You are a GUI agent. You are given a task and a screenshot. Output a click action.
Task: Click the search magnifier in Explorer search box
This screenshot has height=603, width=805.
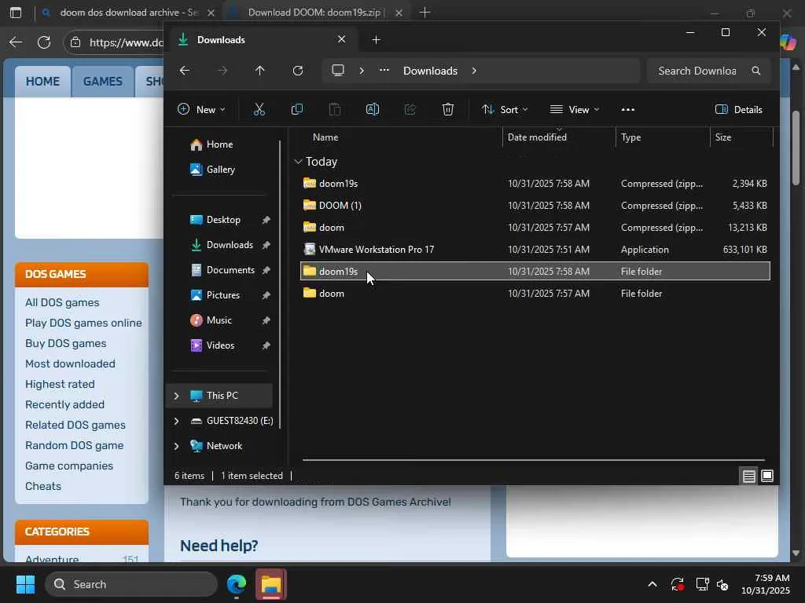pos(756,70)
